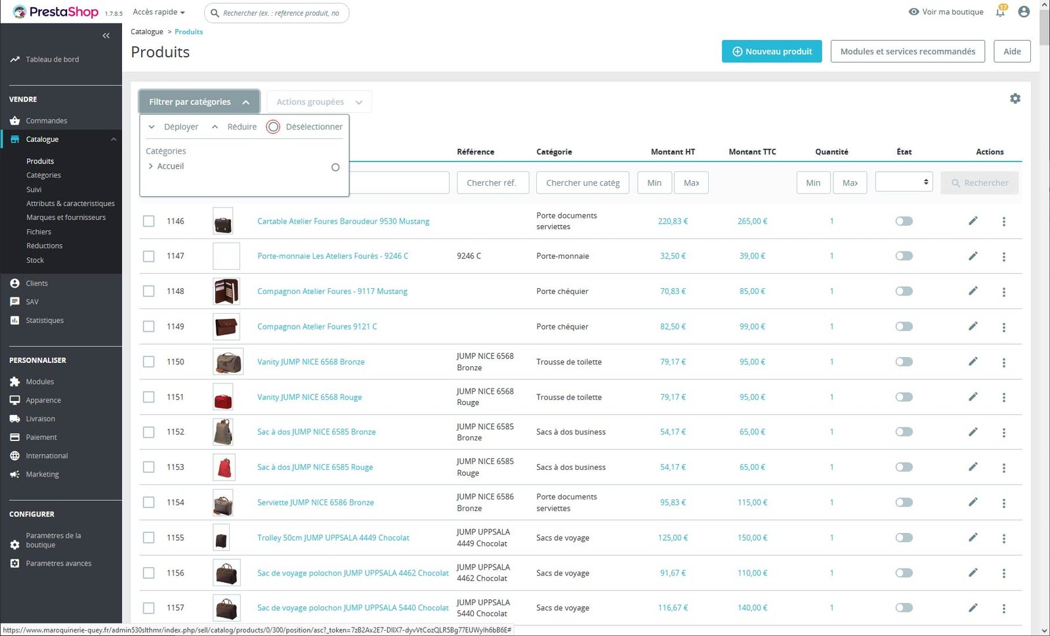This screenshot has height=636, width=1050.
Task: Edit product 1153 using the pencil icon
Action: point(973,467)
